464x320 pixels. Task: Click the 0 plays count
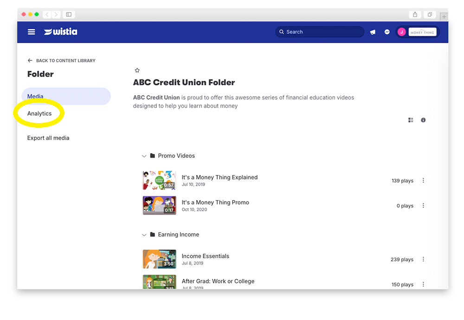405,206
